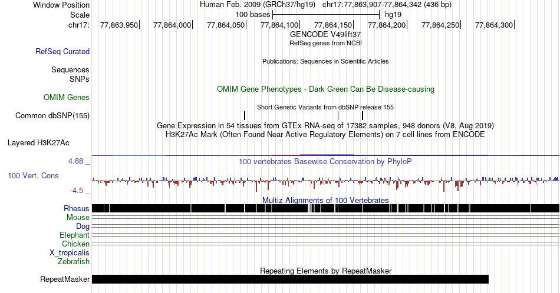The height and width of the screenshot is (293, 560).
Task: Click the RefSeq genes from NCBI title
Action: (325, 43)
